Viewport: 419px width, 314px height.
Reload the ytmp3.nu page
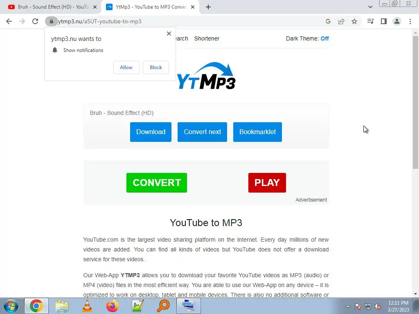[35, 21]
